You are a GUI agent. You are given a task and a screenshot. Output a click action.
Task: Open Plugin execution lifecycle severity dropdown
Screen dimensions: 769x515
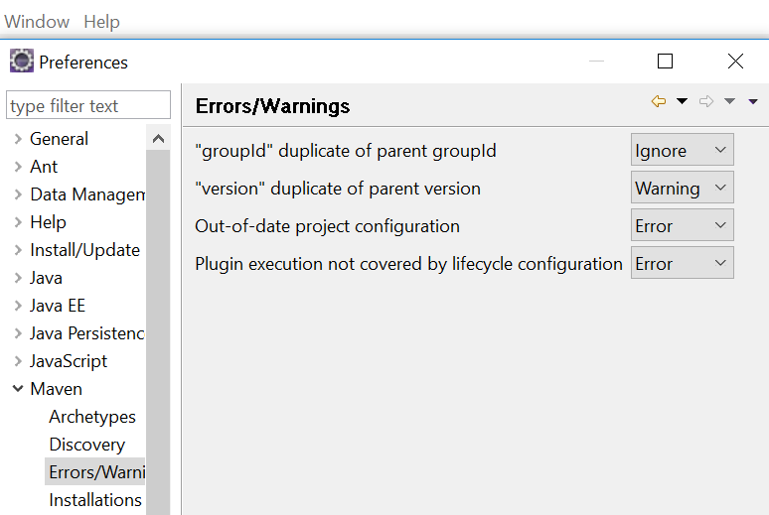(683, 263)
